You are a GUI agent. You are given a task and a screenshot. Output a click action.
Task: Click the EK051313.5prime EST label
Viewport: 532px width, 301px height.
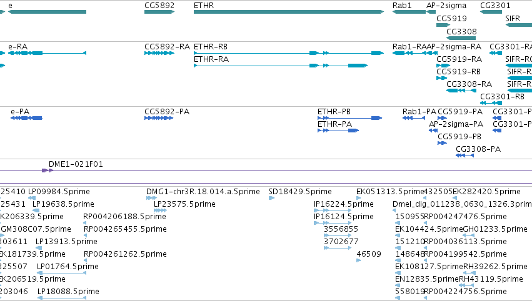390,192
